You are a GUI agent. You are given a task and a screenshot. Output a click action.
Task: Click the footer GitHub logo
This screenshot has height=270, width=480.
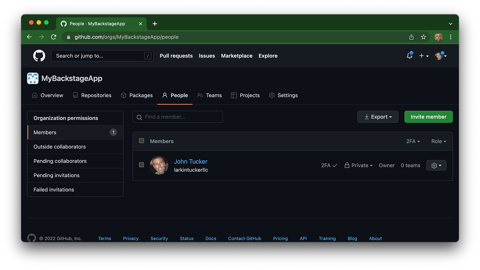coord(32,238)
